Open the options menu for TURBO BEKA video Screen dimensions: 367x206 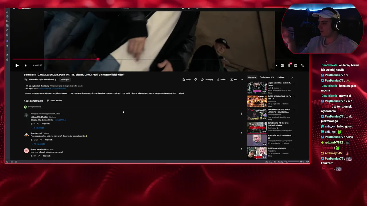click(294, 97)
